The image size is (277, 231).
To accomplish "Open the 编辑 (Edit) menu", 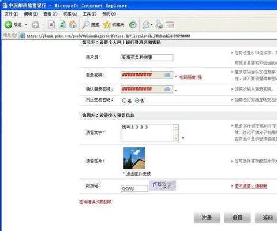I will click(31, 14).
